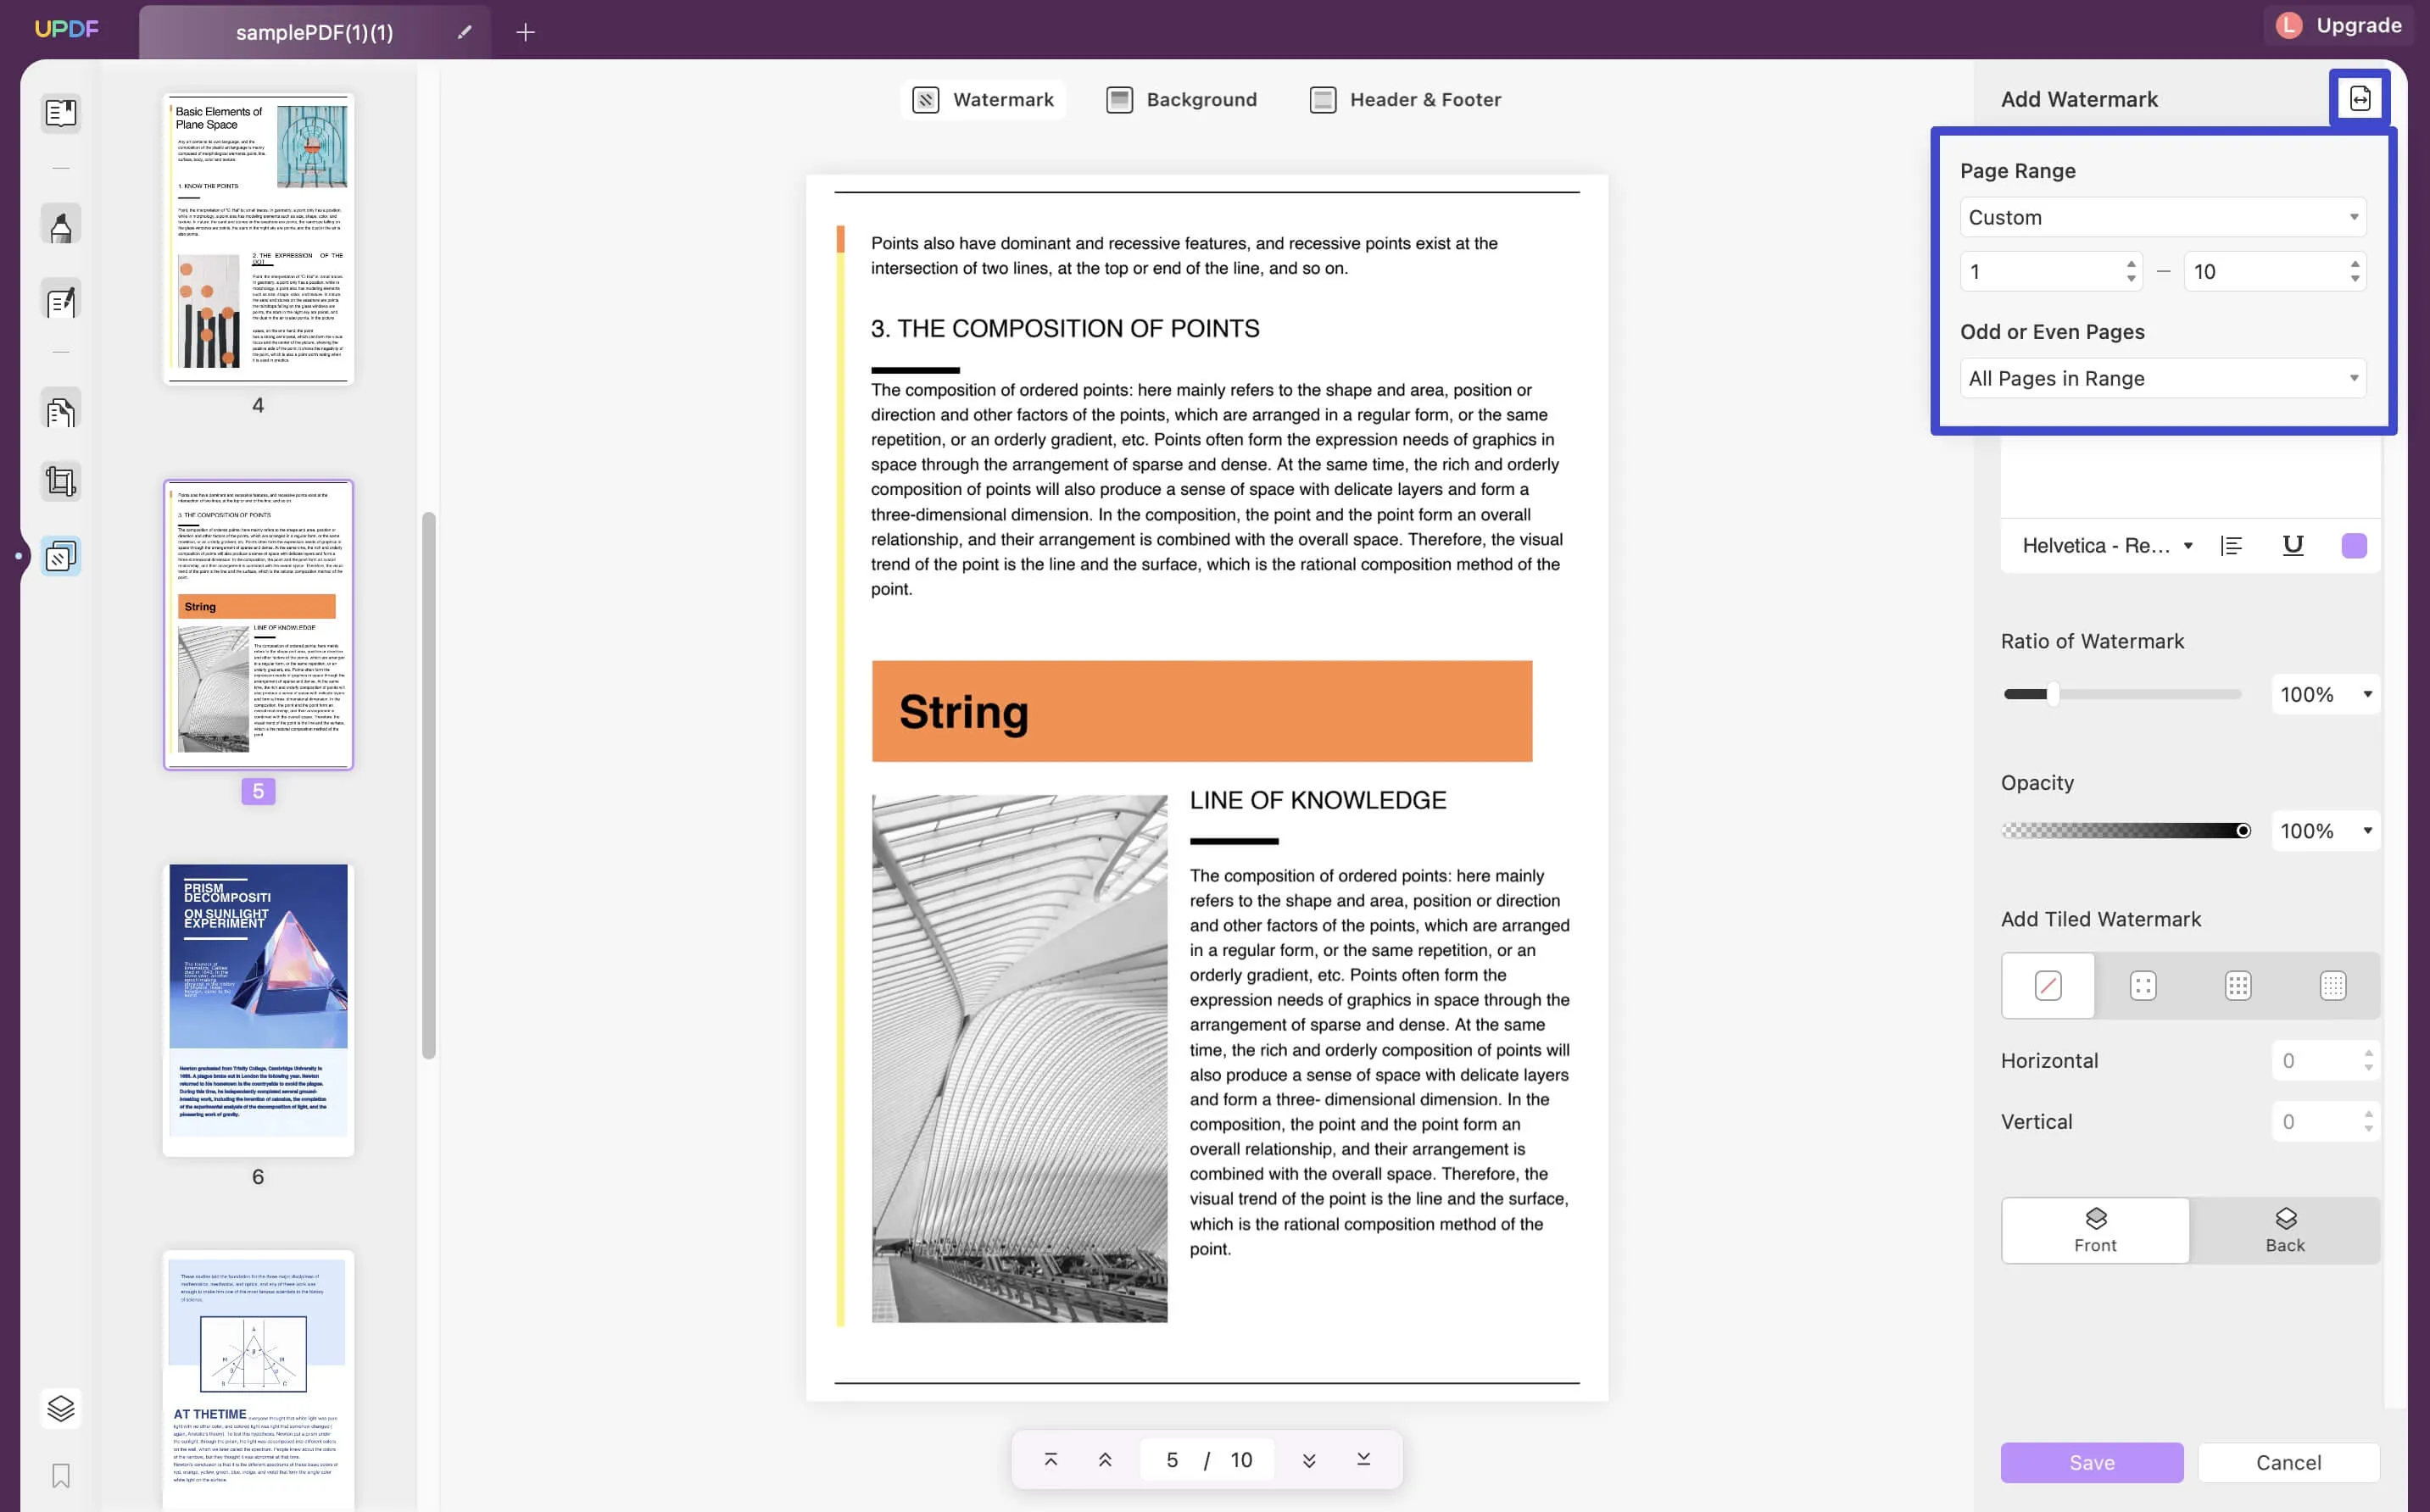Click the Cancel button
Screen dimensions: 2430x1512
click(x=2289, y=1463)
